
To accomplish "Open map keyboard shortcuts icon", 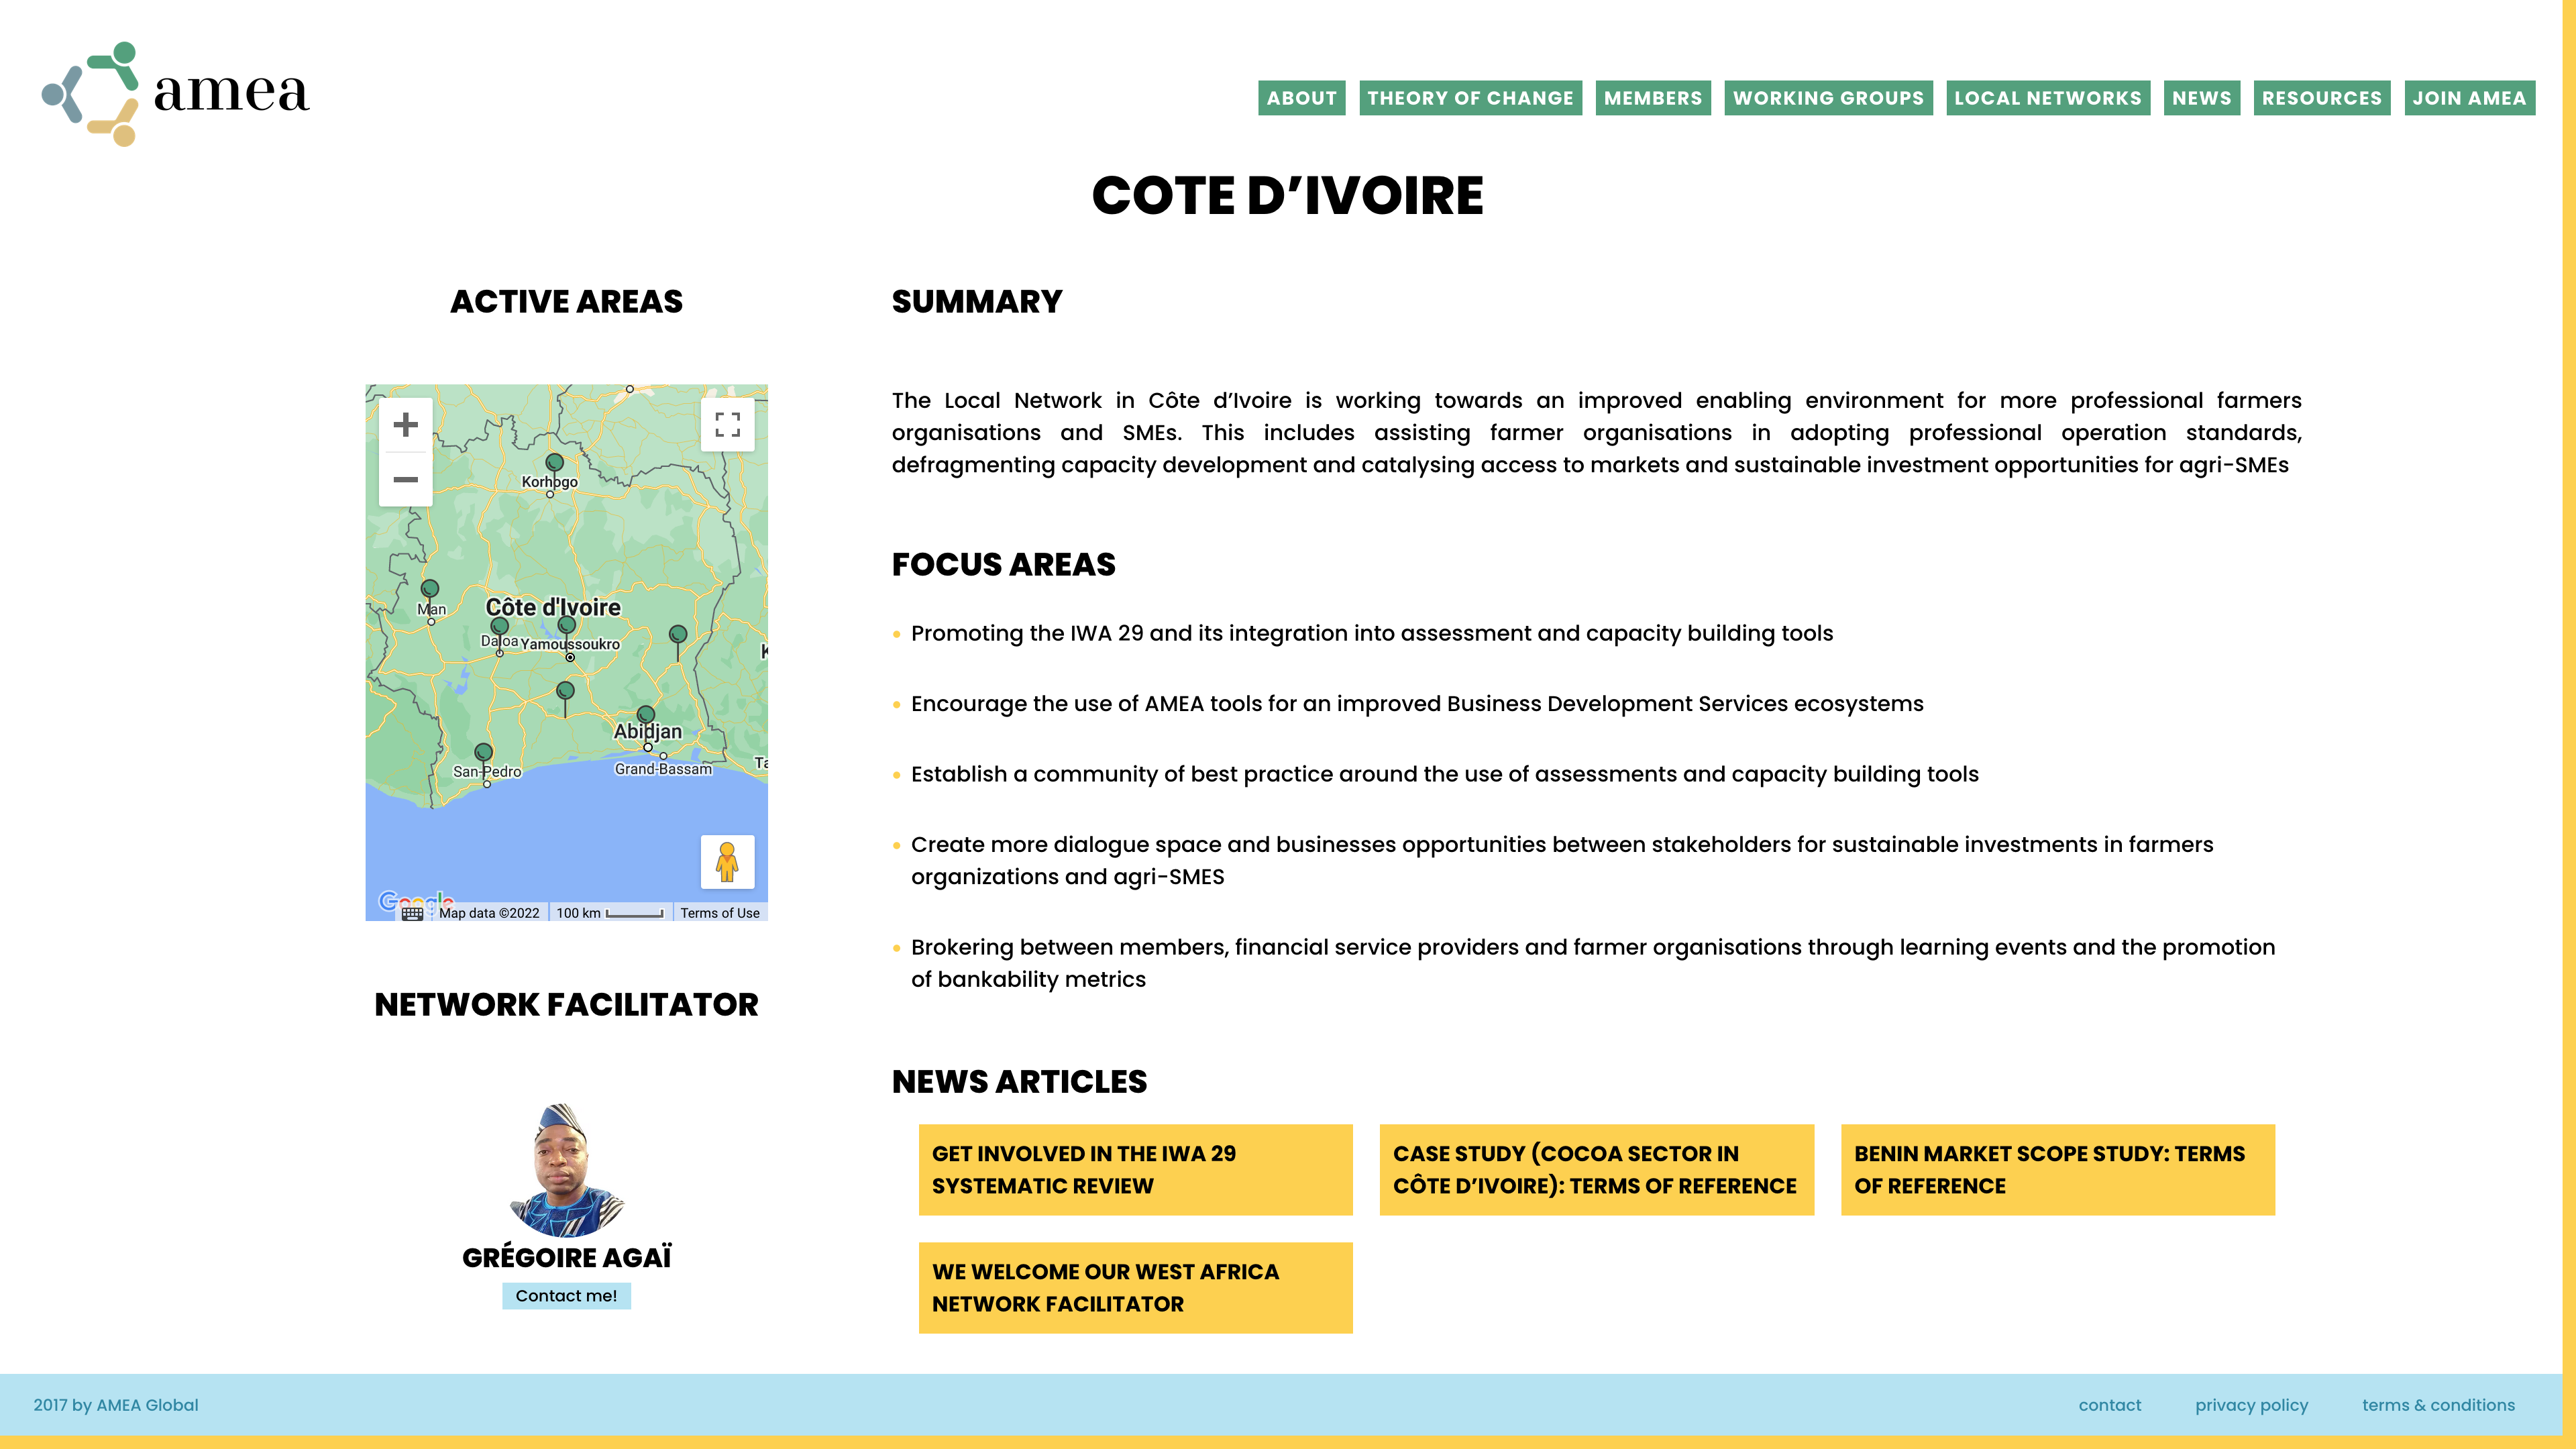I will click(412, 913).
